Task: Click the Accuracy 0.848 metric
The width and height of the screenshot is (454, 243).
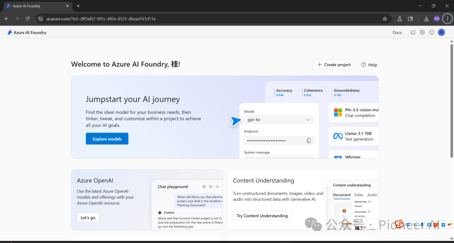Action: tap(284, 92)
